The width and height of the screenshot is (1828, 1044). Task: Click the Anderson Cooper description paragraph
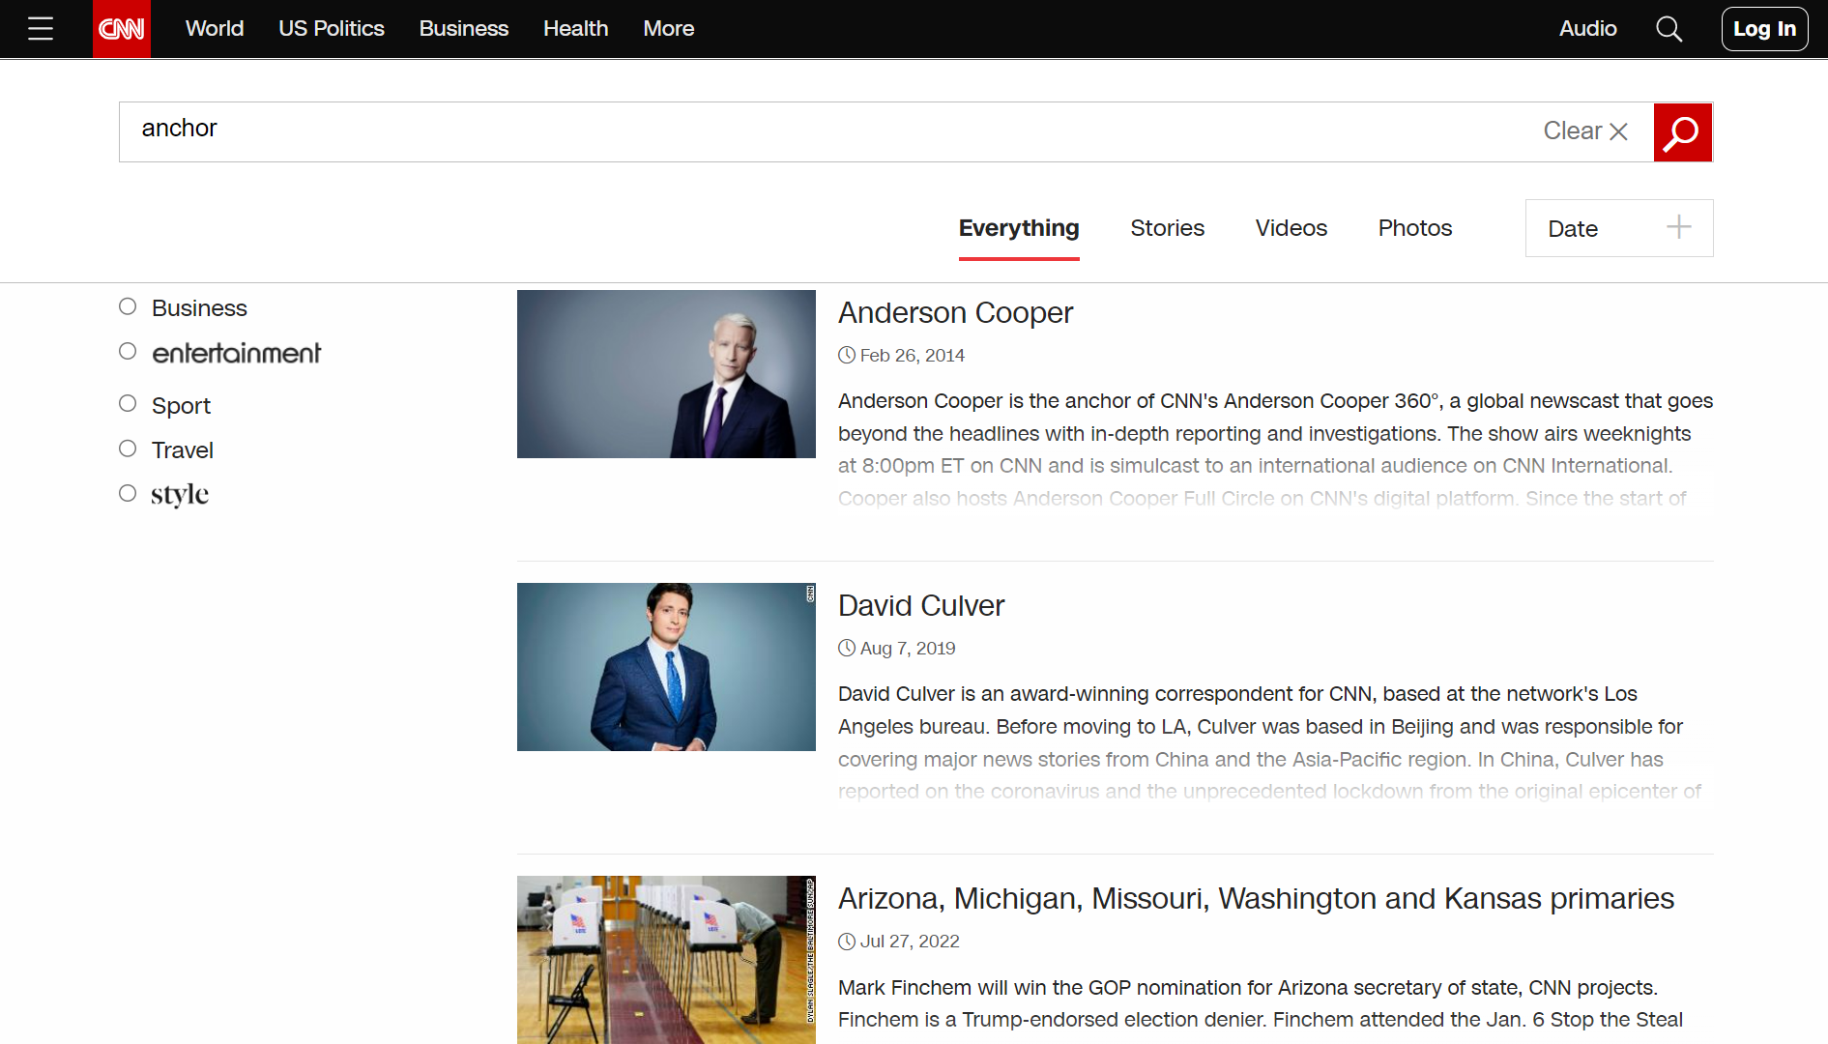pyautogui.click(x=1275, y=449)
